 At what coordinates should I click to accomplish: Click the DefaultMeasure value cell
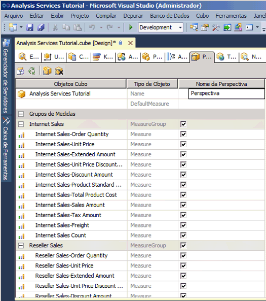(x=221, y=104)
